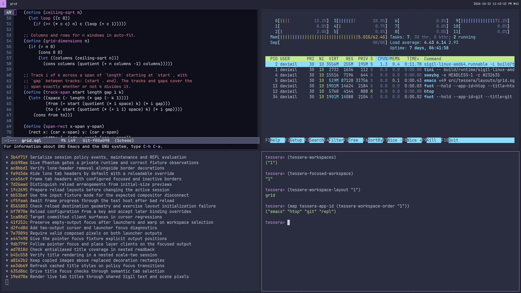This screenshot has height=293, width=521.
Task: Click F7 Nice - in htop
Action: tap(392, 140)
